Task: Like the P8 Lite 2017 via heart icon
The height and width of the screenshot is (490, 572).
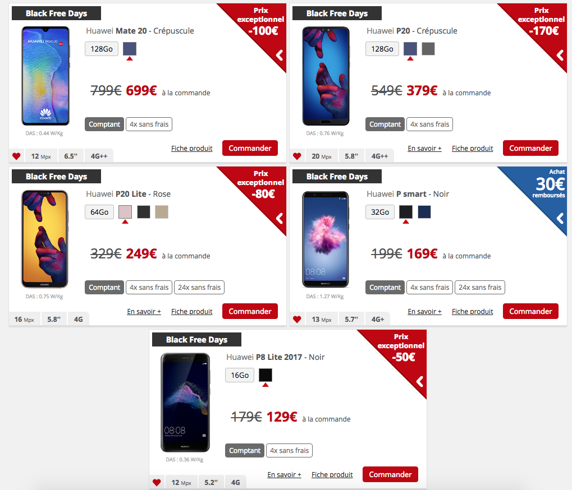Action: point(157,483)
